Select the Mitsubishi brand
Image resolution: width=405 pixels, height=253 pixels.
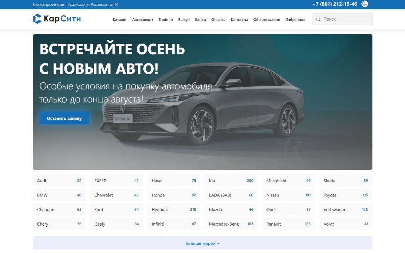(288, 181)
